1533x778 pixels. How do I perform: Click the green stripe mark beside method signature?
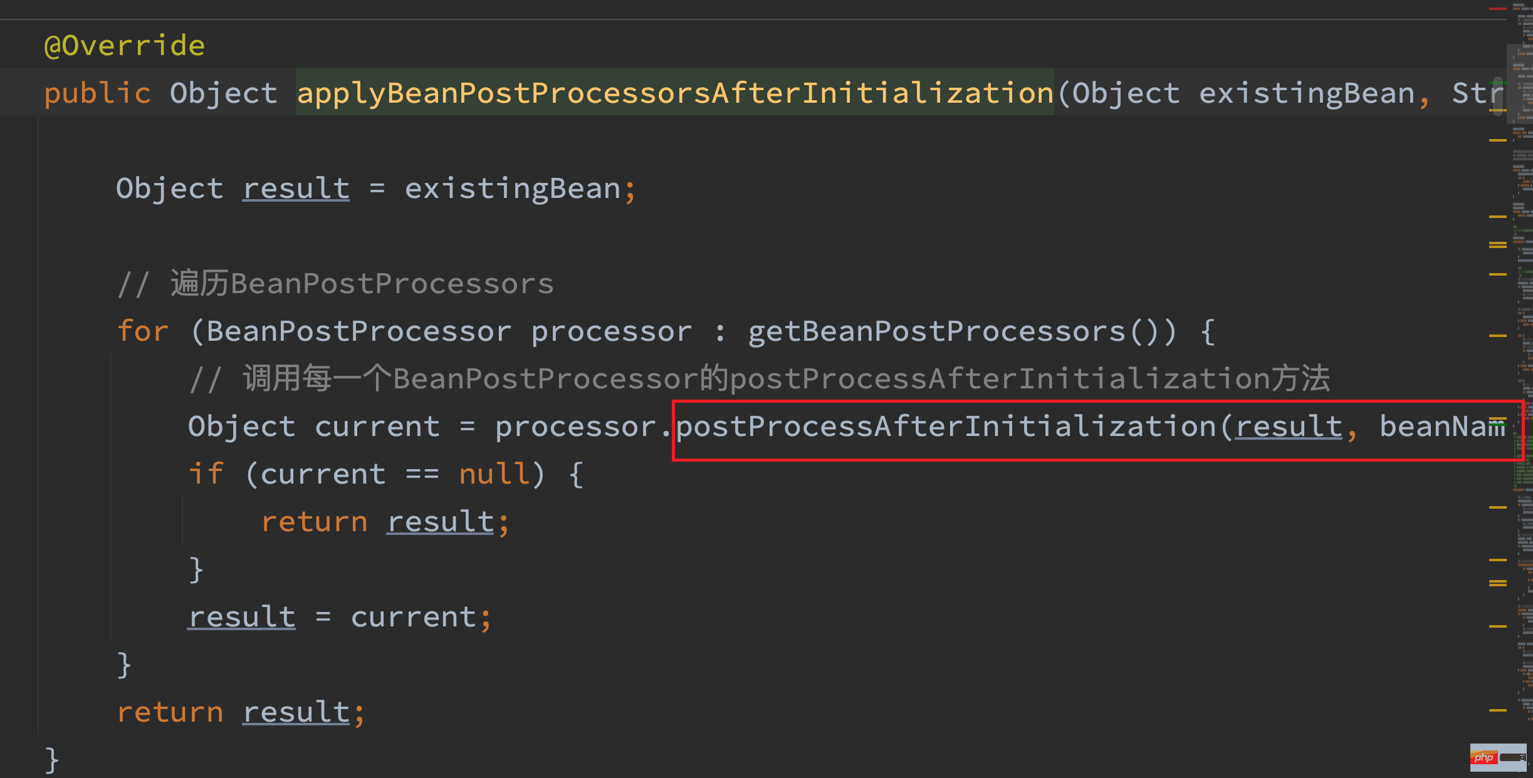1498,82
